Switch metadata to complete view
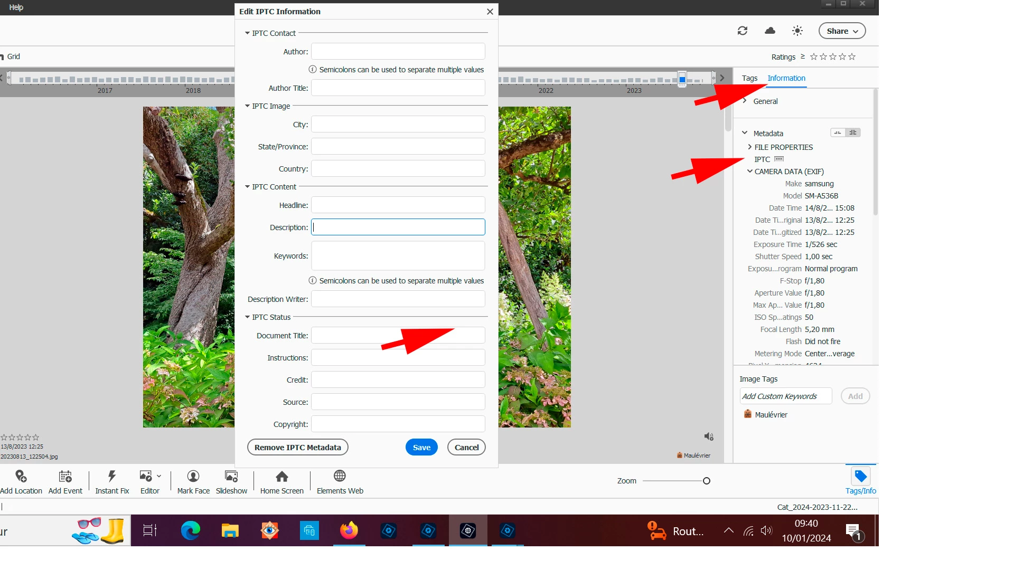The width and height of the screenshot is (1014, 570). pos(853,132)
